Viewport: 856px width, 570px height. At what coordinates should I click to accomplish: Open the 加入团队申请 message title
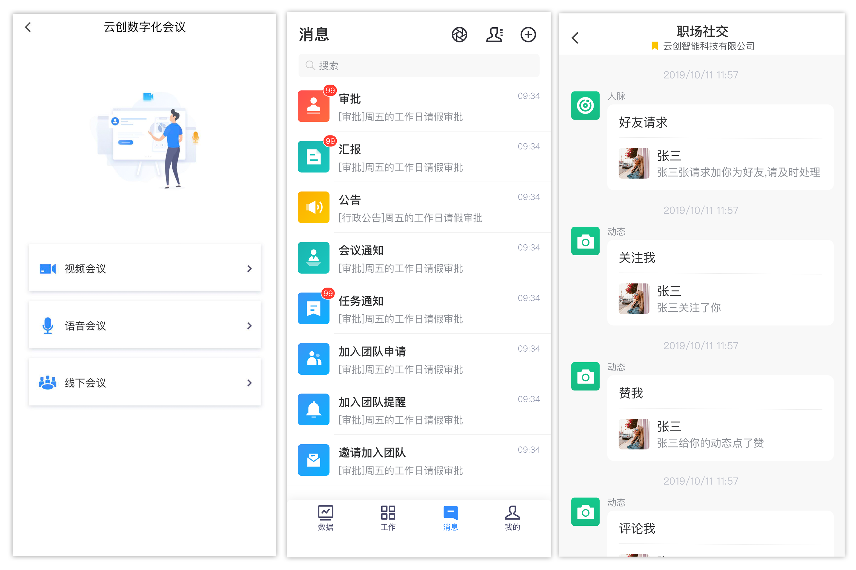(x=372, y=351)
